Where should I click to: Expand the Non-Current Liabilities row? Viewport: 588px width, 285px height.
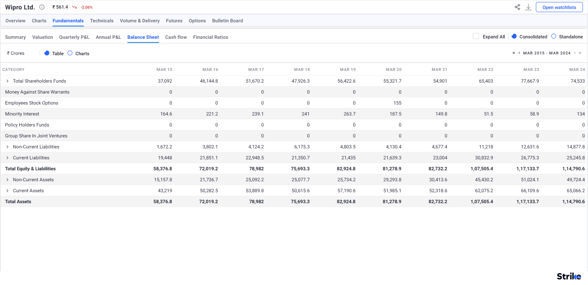[x=7, y=147]
